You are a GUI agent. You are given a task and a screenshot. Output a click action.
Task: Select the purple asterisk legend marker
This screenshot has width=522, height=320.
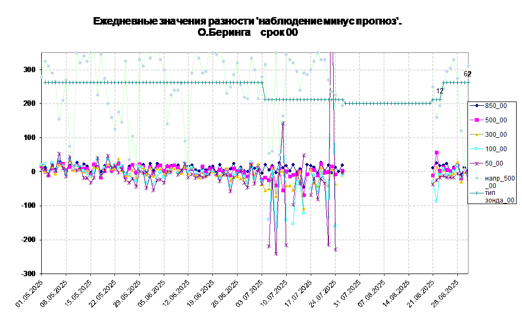tap(476, 163)
